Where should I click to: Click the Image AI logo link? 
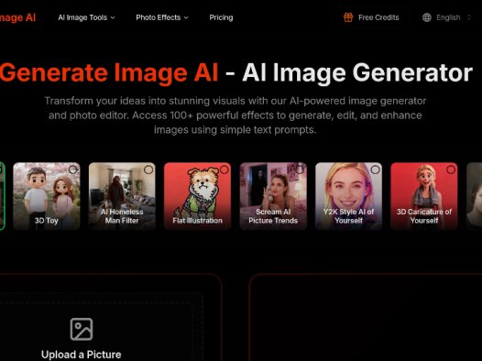(x=17, y=17)
